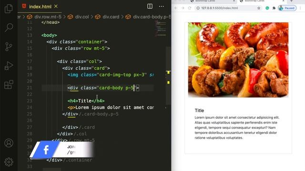The height and width of the screenshot is (171, 305).
Task: Click line number 21 in the gutter
Action: (x=30, y=88)
